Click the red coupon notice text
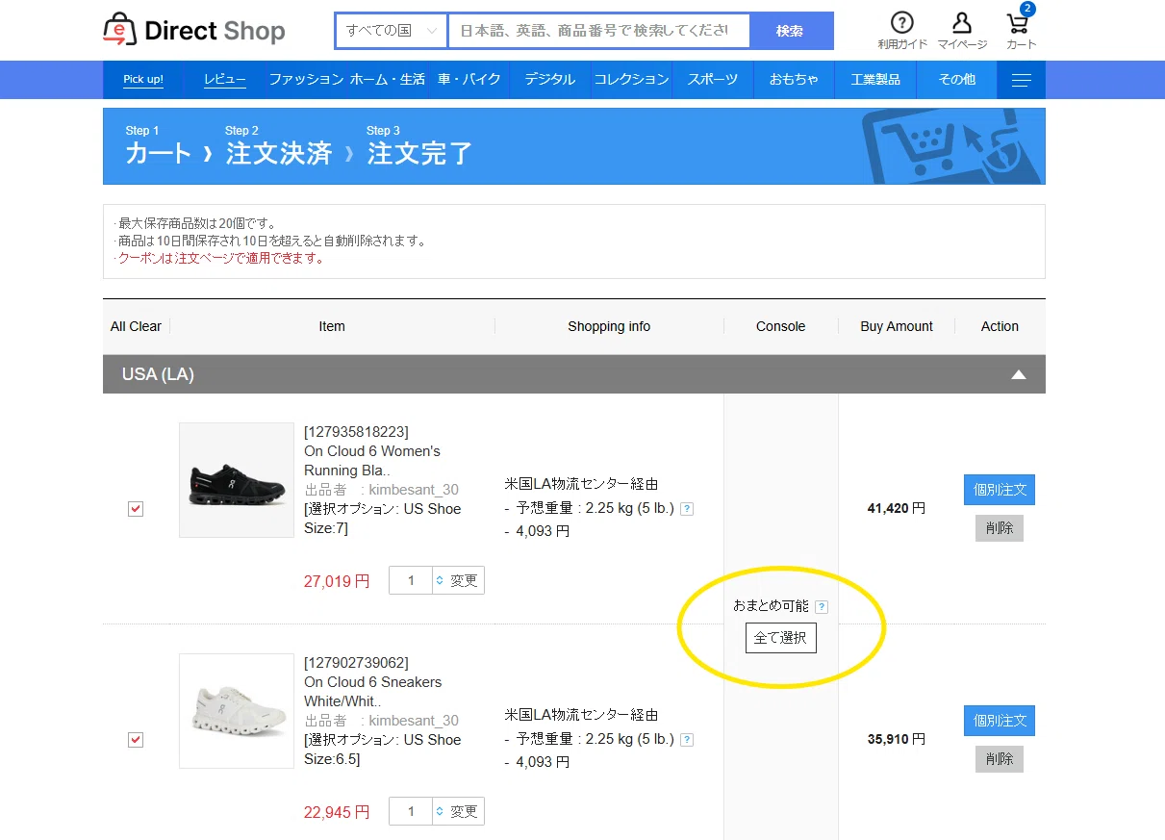This screenshot has width=1165, height=840. pyautogui.click(x=221, y=258)
